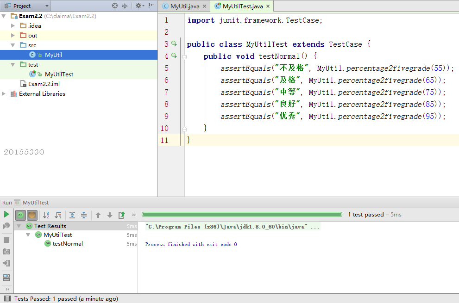This screenshot has height=303, width=459.
Task: Select the test folder row
Action: tap(79, 64)
